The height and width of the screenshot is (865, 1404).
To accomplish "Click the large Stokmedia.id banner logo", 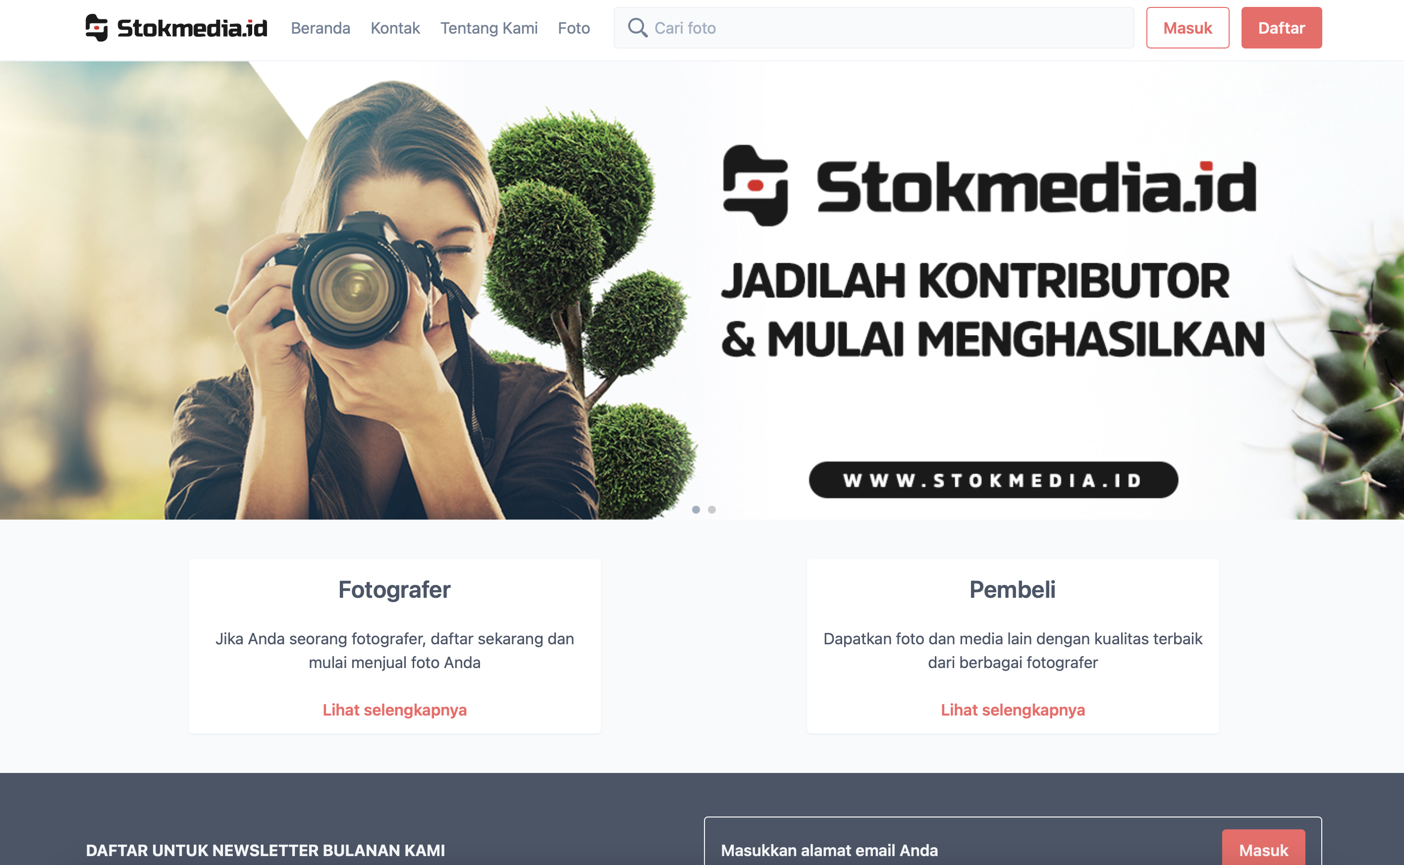I will pyautogui.click(x=990, y=186).
